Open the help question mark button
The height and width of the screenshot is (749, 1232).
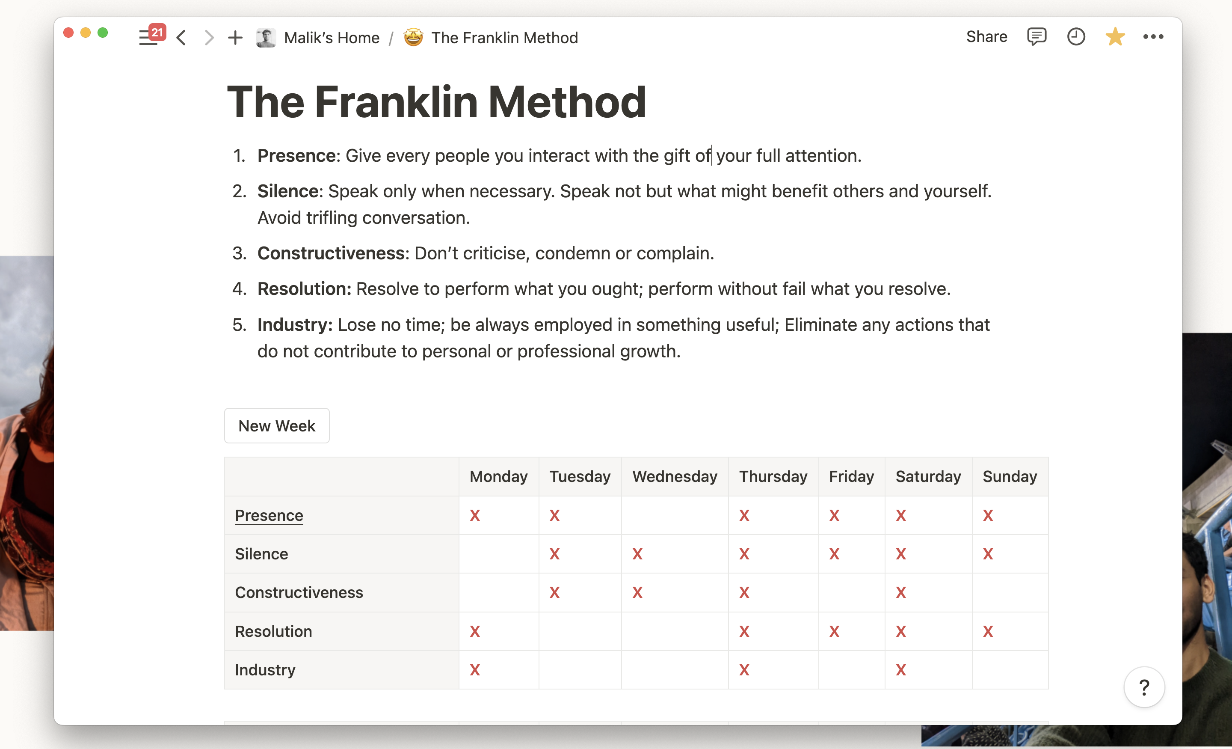1144,687
